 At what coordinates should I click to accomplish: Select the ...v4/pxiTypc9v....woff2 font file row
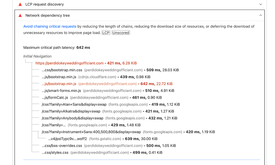[x=103, y=139]
